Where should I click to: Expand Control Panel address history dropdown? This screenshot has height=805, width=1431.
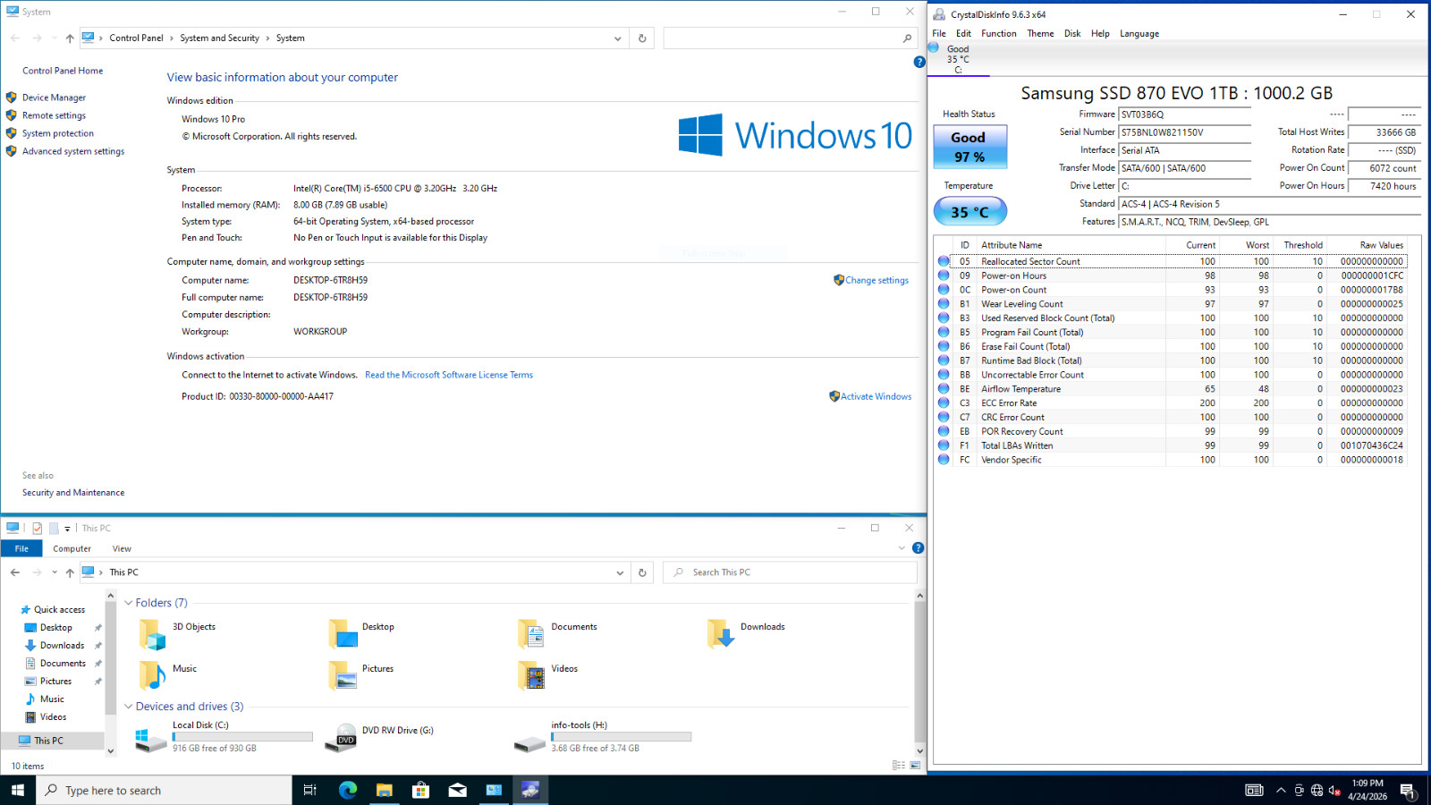click(x=617, y=38)
